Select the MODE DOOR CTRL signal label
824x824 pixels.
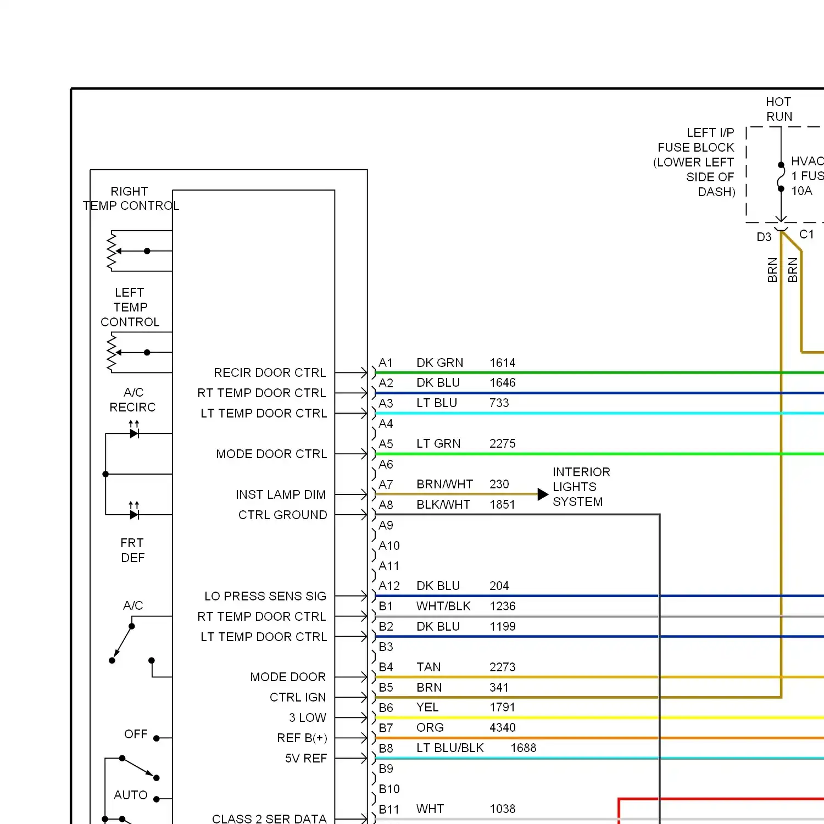271,454
